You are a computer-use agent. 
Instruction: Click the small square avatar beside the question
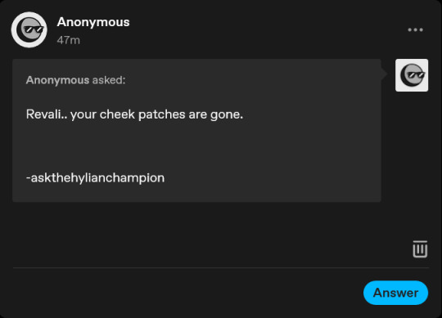[412, 75]
